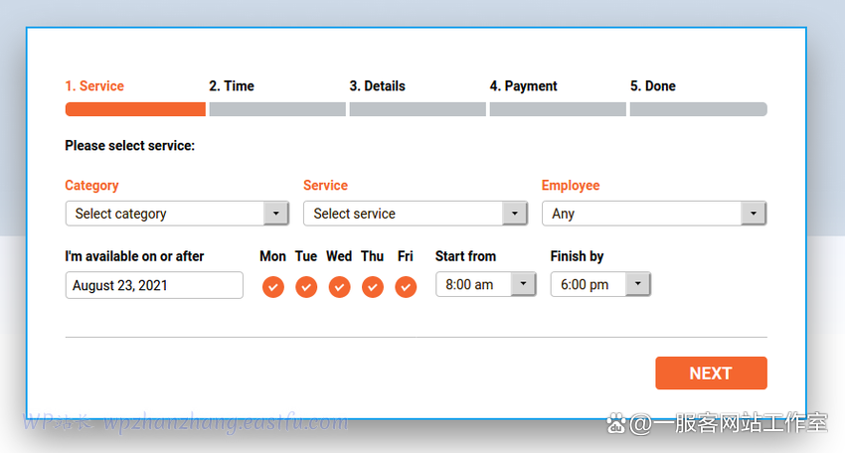845x453 pixels.
Task: Click the gray Done progress bar segment
Action: [x=698, y=109]
